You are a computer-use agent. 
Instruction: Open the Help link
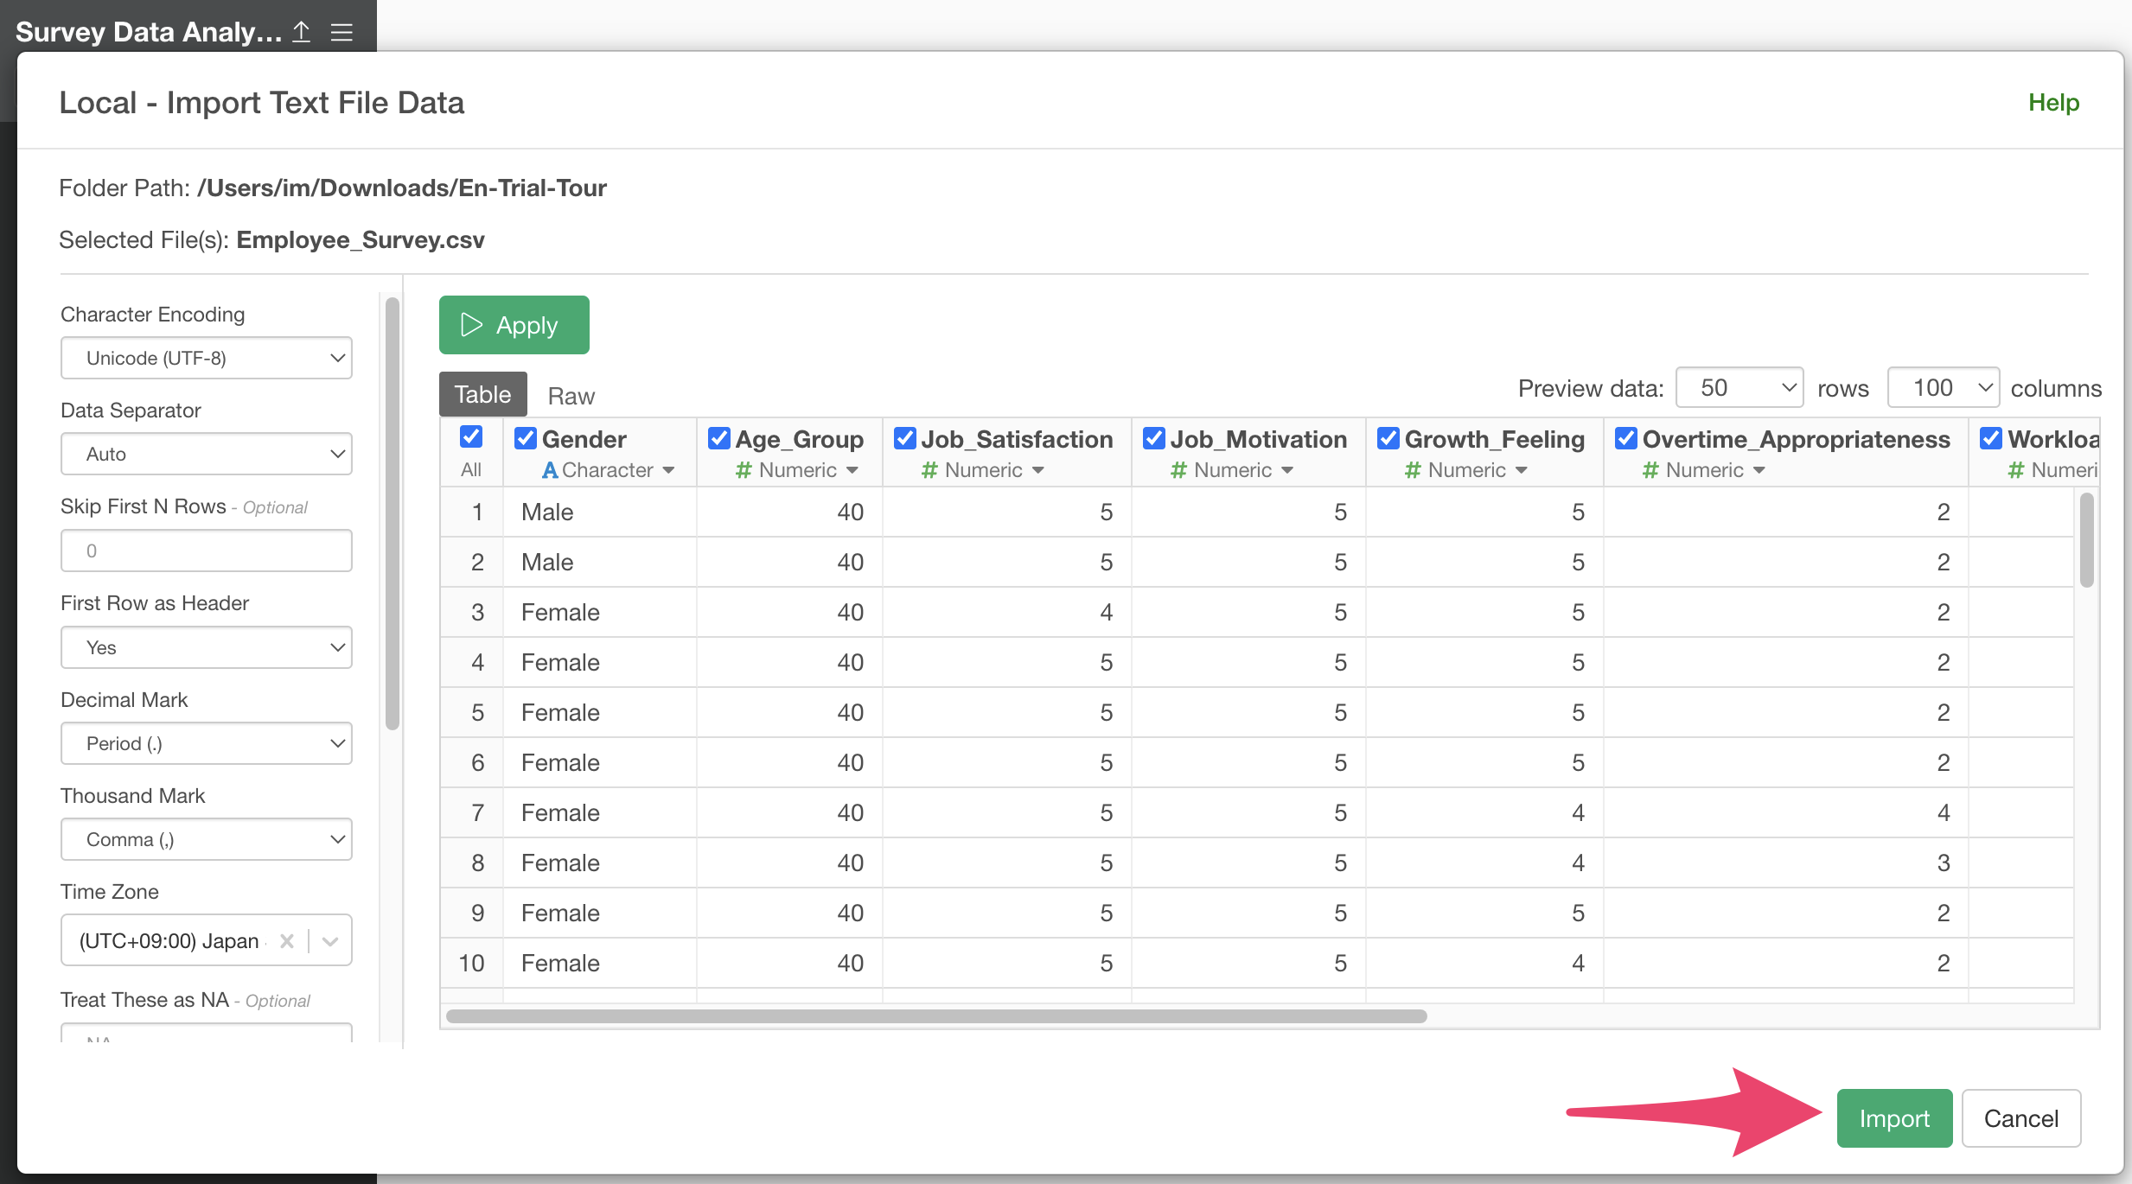tap(2053, 102)
